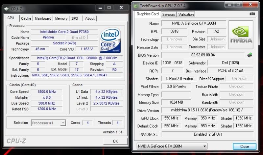Click the GPU 0618 field
This screenshot has height=155, width=263.
(174, 31)
